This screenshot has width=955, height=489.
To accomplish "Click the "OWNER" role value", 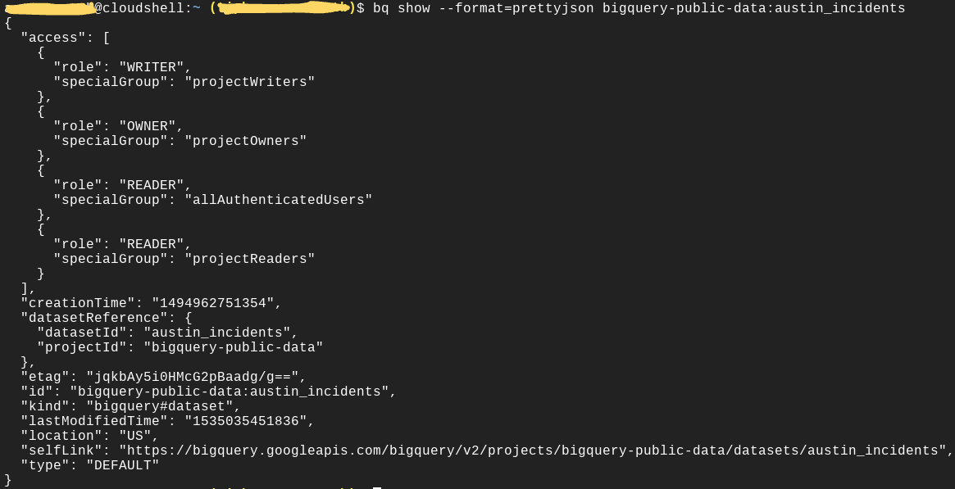I will (148, 126).
